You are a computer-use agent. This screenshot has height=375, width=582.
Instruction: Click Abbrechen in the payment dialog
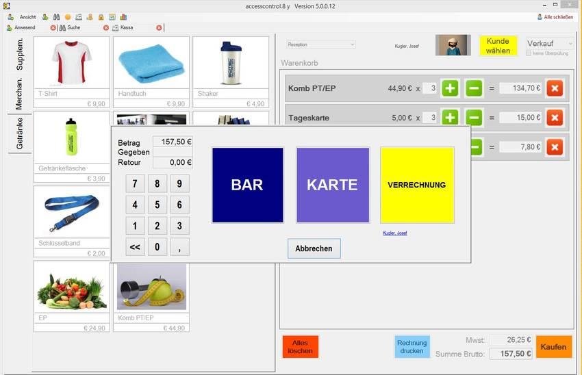314,248
